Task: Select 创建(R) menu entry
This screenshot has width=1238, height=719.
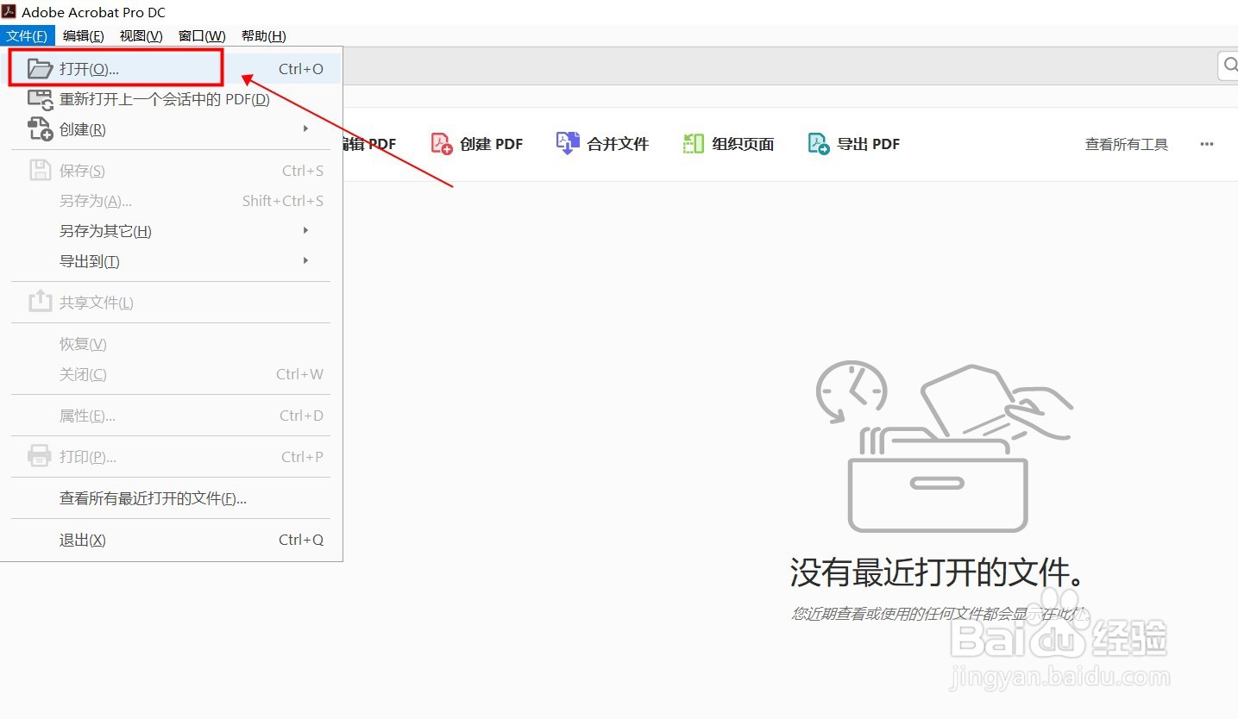Action: click(x=171, y=129)
